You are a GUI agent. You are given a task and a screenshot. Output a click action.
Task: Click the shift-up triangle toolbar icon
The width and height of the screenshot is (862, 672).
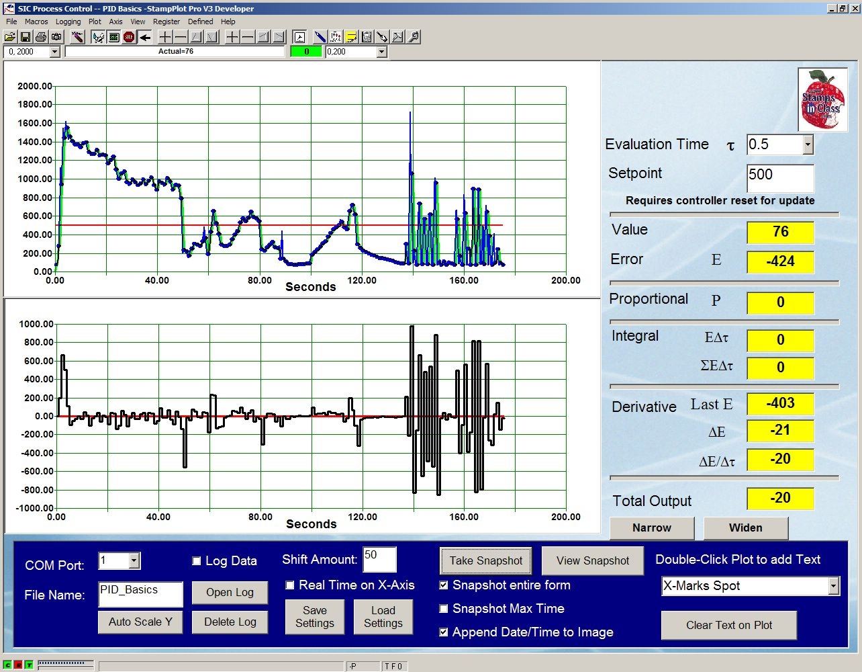point(196,37)
